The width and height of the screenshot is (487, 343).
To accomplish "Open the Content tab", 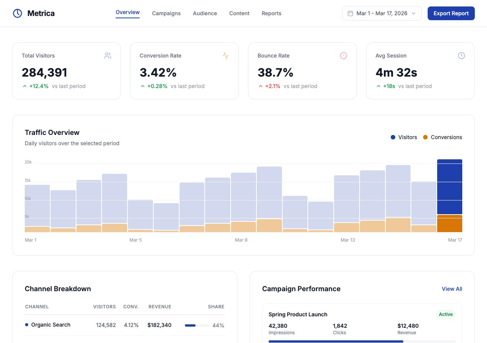I will click(239, 13).
